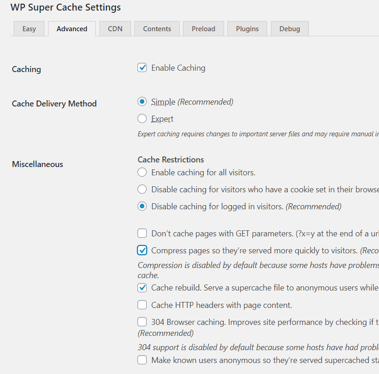Enable Make known users anonymous option

(142, 360)
